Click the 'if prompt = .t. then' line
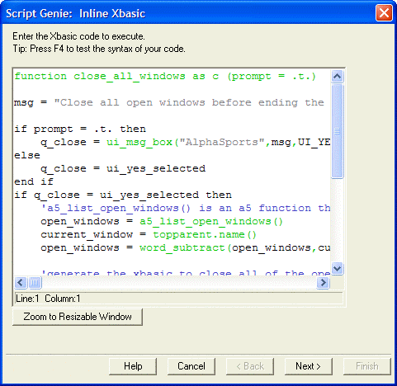The image size is (397, 386). (80, 129)
